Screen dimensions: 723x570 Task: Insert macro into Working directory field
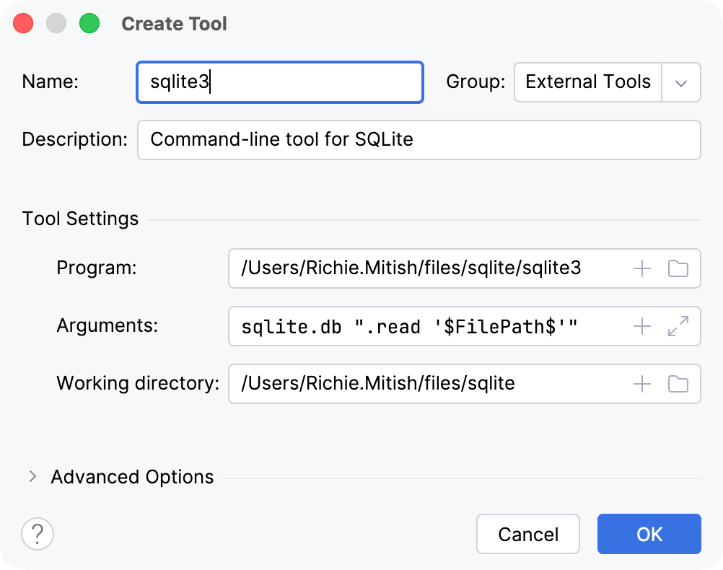[x=642, y=384]
